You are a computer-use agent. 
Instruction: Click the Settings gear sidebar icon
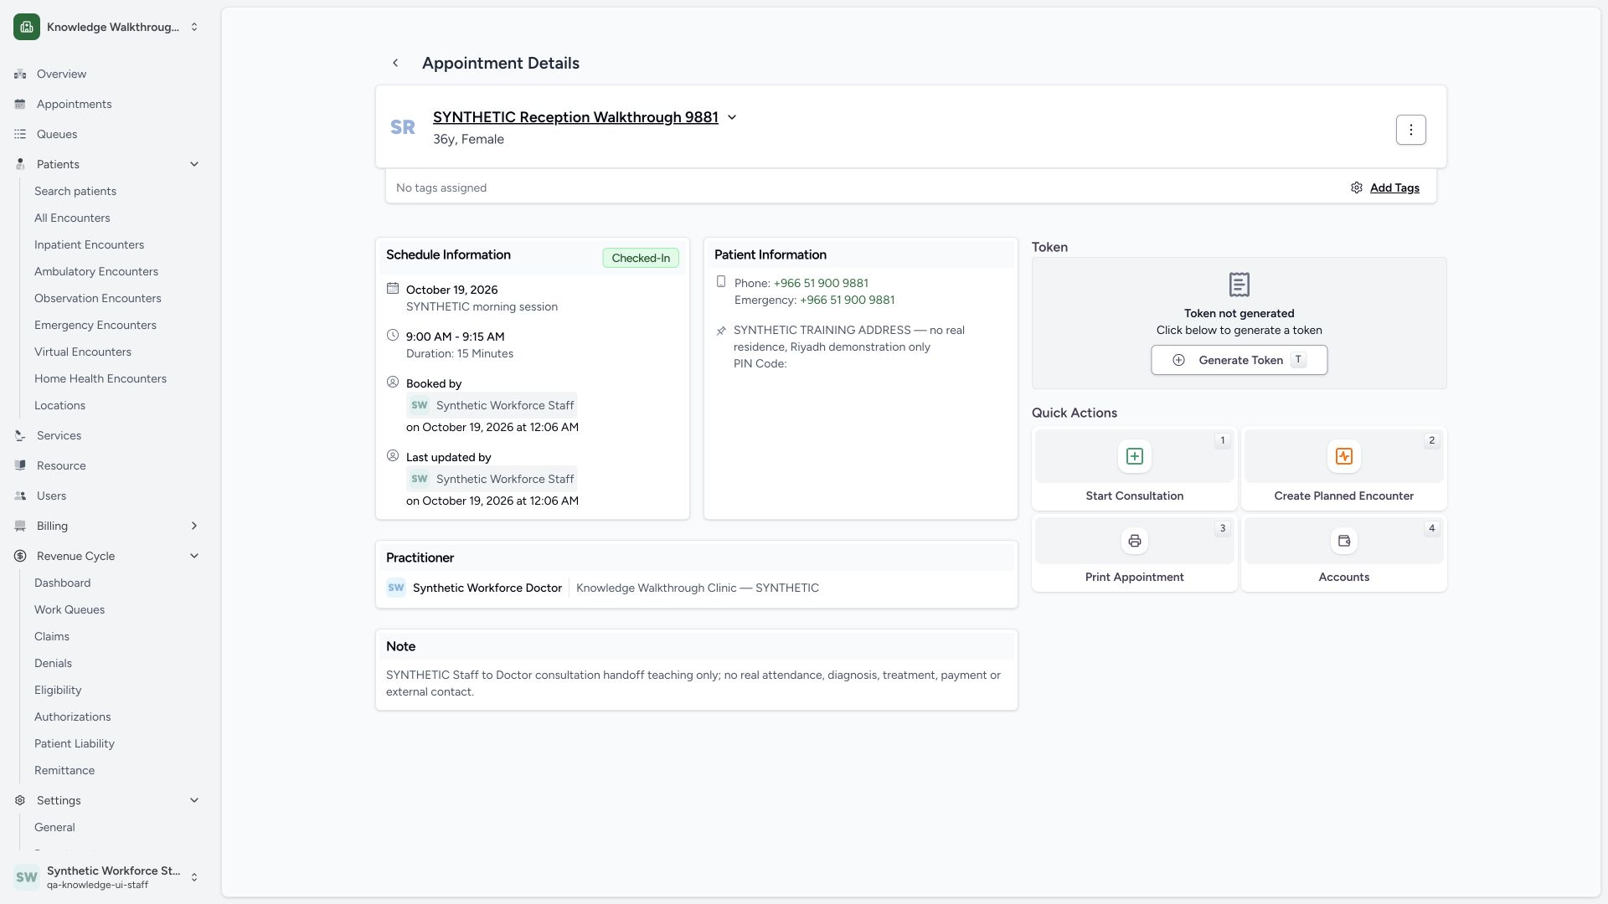[20, 800]
